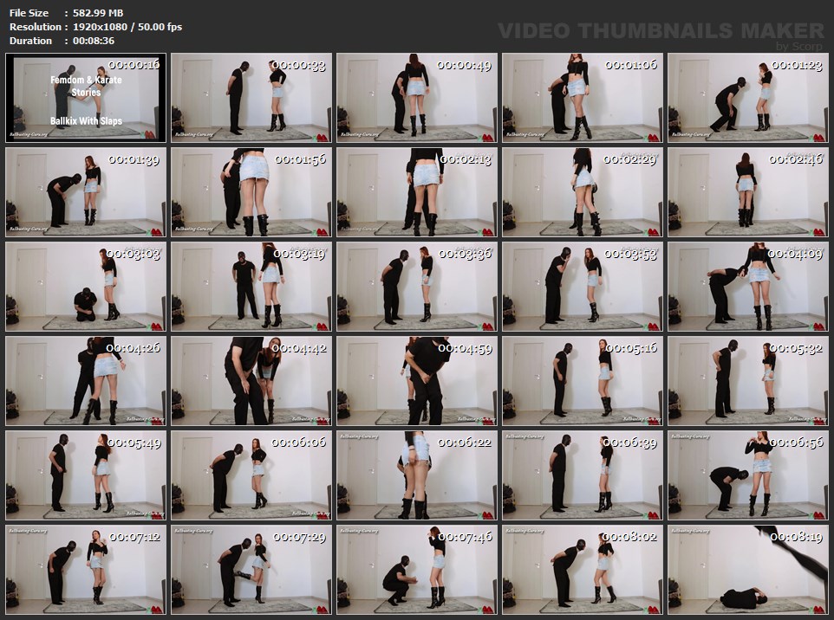
Task: Select the thumbnail at timestamp 00:00:16
Action: tap(86, 98)
